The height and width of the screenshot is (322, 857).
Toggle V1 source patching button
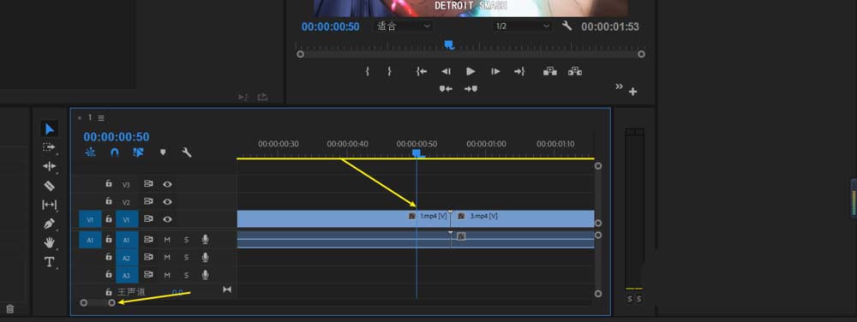click(90, 219)
